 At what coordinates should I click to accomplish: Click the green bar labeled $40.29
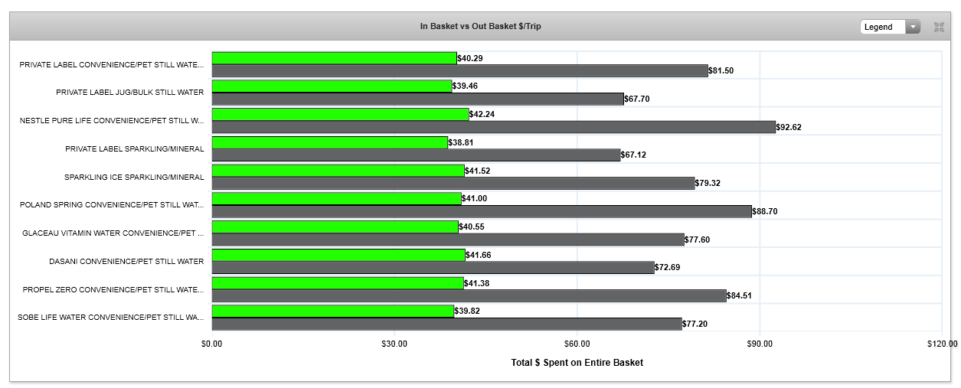point(334,58)
